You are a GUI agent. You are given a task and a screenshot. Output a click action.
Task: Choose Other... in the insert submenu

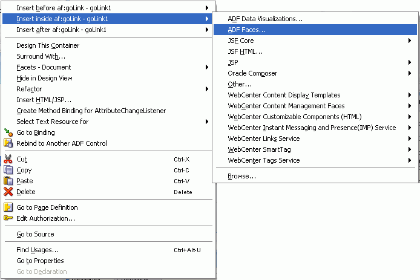coord(315,84)
